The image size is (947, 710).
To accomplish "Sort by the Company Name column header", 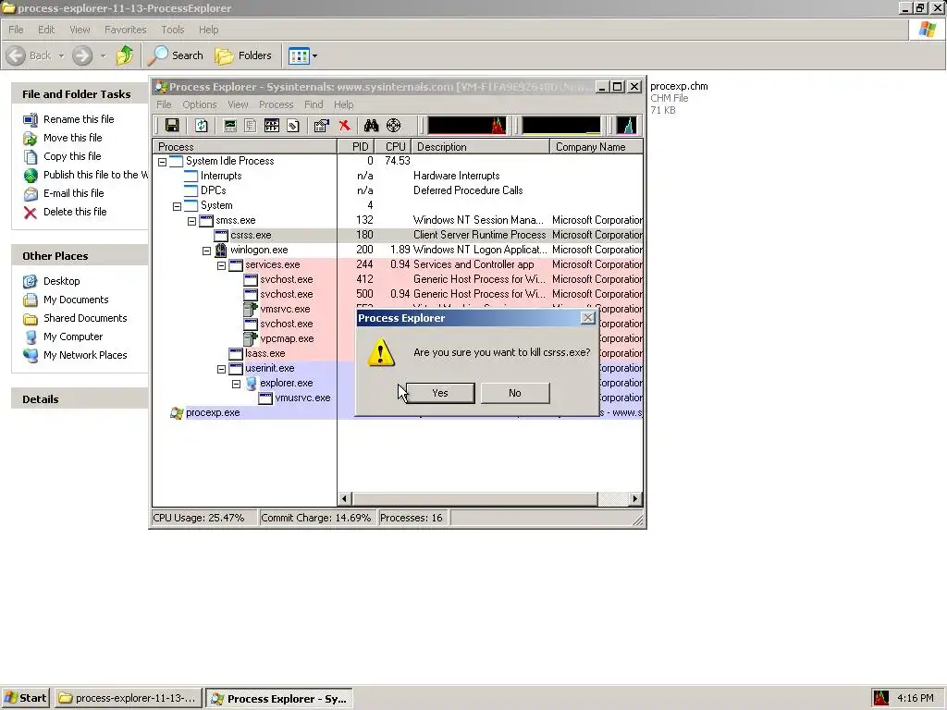I will [596, 147].
